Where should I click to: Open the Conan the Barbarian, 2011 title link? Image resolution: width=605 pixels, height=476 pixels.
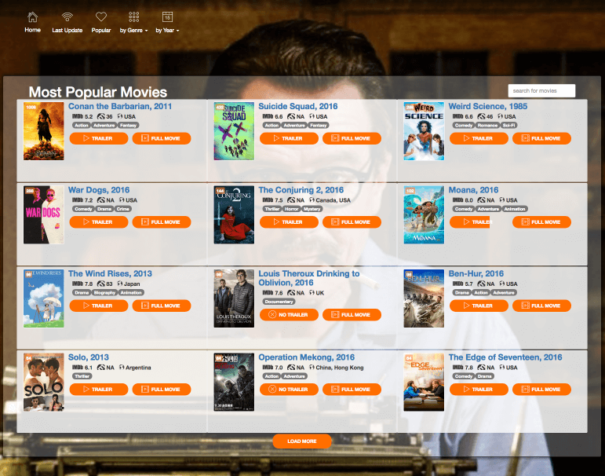click(x=120, y=106)
